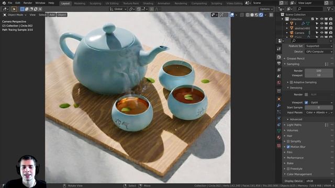Activate the select box tweak tool icon
The image size is (335, 188).
(x=14, y=9)
